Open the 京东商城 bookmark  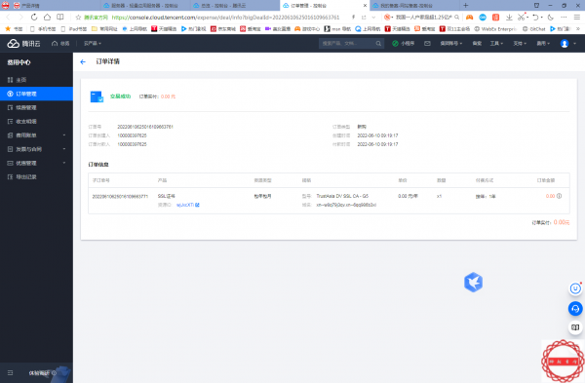[223, 28]
